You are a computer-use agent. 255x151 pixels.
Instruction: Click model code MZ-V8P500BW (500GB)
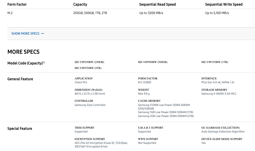153,62
